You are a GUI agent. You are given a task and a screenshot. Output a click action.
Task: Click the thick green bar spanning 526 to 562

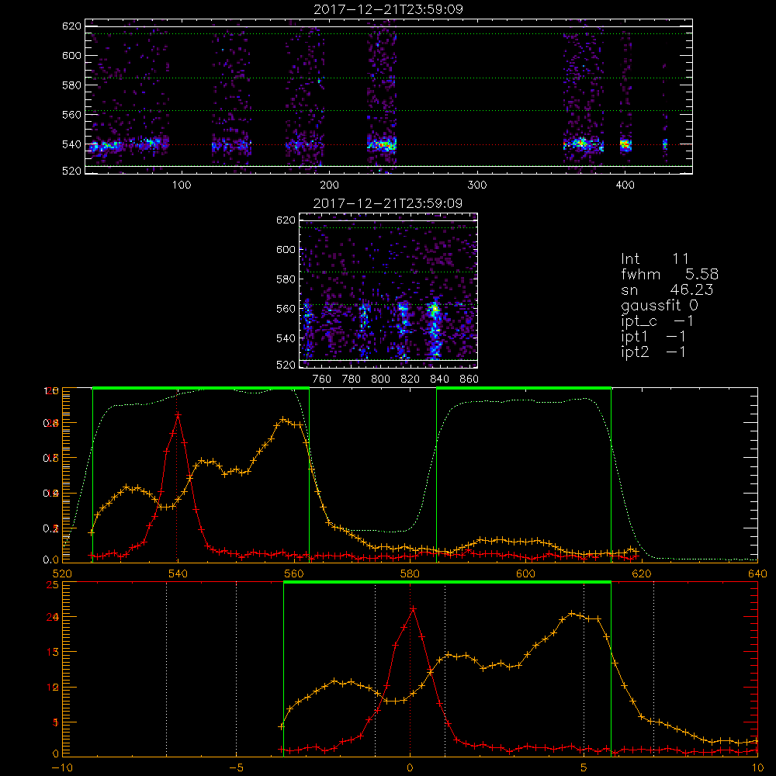[201, 388]
